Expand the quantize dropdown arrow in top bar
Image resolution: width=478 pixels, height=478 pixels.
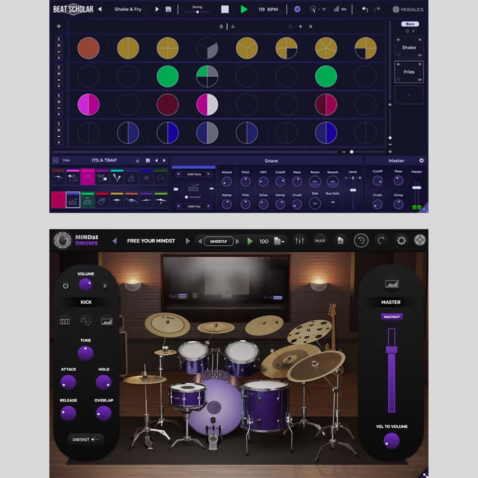[324, 10]
